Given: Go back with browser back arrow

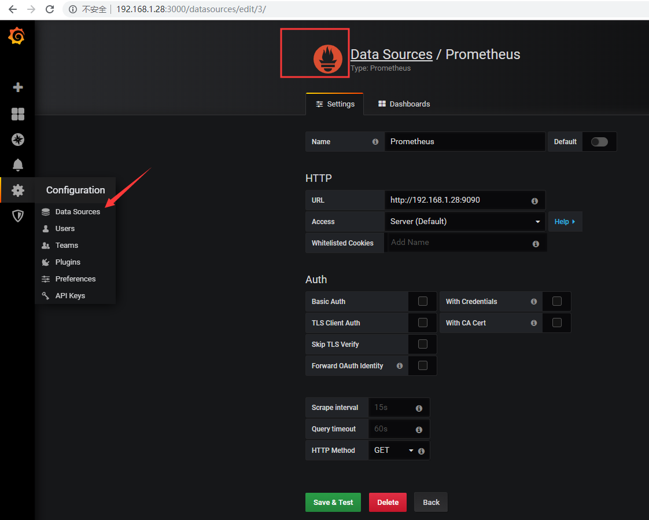Looking at the screenshot, I should pos(12,9).
